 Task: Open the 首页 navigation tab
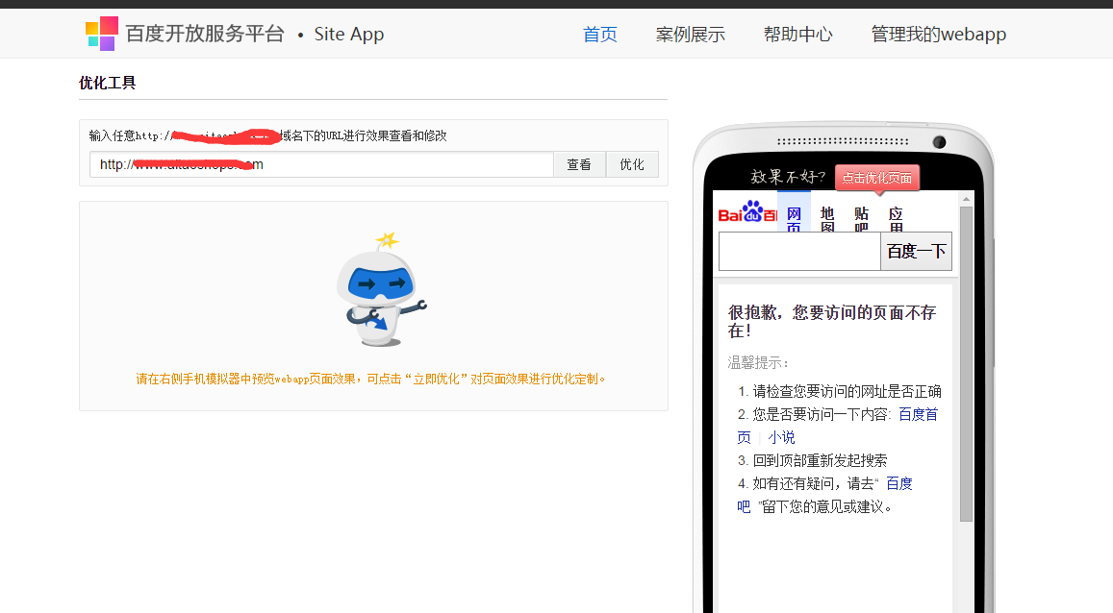600,34
